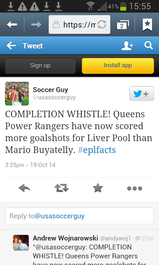This screenshot has height=265, width=159.
Task: Go back using the Tweet header arrow
Action: (11, 45)
